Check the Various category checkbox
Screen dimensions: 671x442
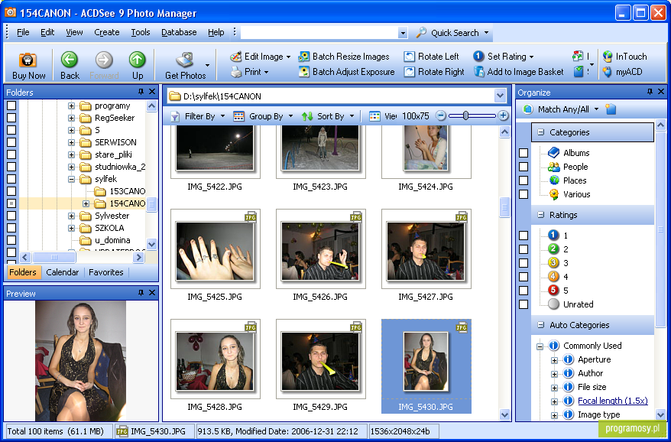(x=524, y=194)
